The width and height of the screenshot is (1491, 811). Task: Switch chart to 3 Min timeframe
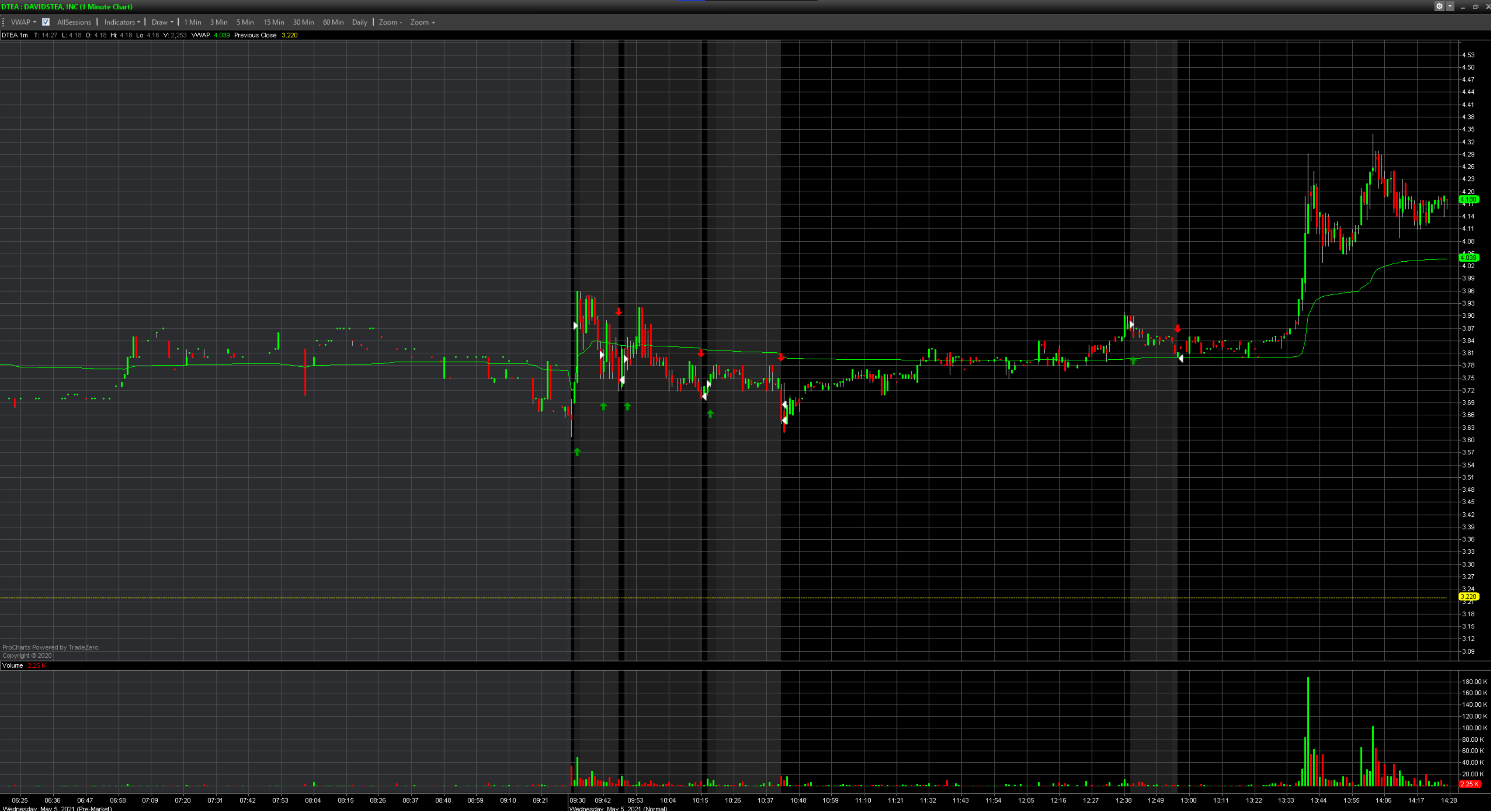tap(219, 22)
